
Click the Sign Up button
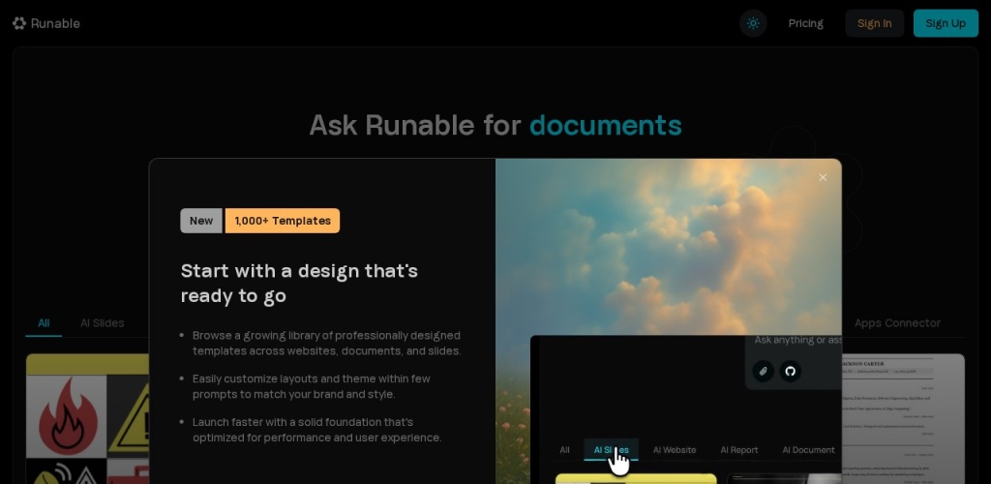pos(946,23)
